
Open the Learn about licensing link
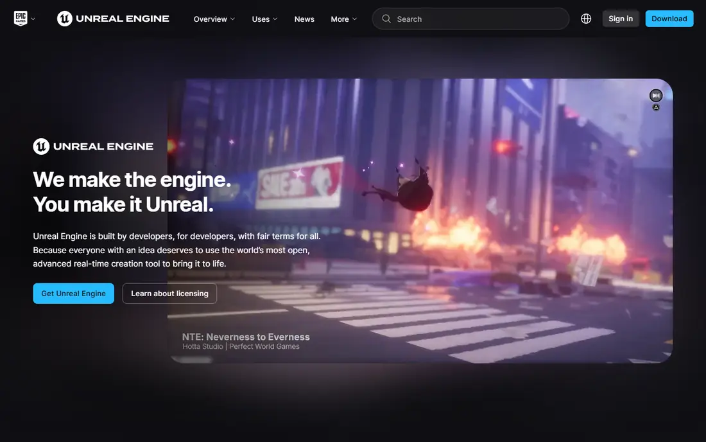pyautogui.click(x=169, y=294)
